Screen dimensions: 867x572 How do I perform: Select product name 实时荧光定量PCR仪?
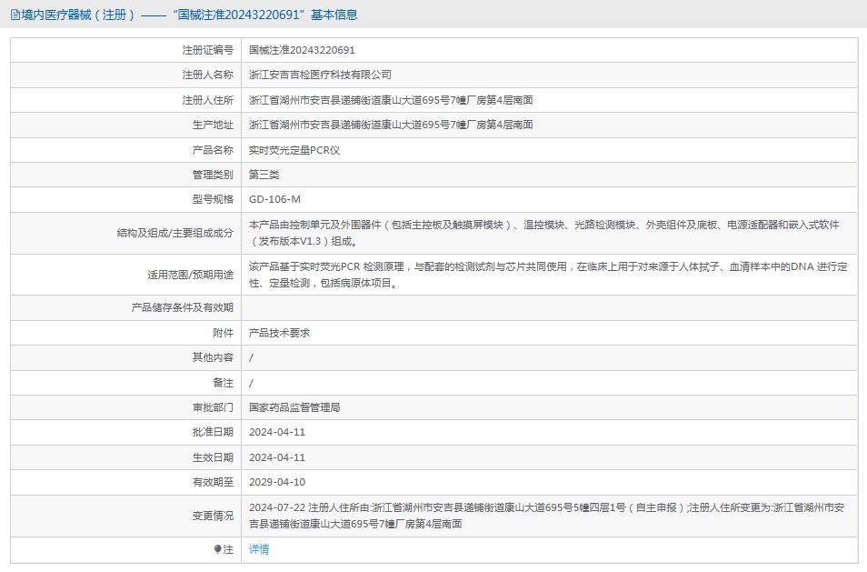click(294, 150)
